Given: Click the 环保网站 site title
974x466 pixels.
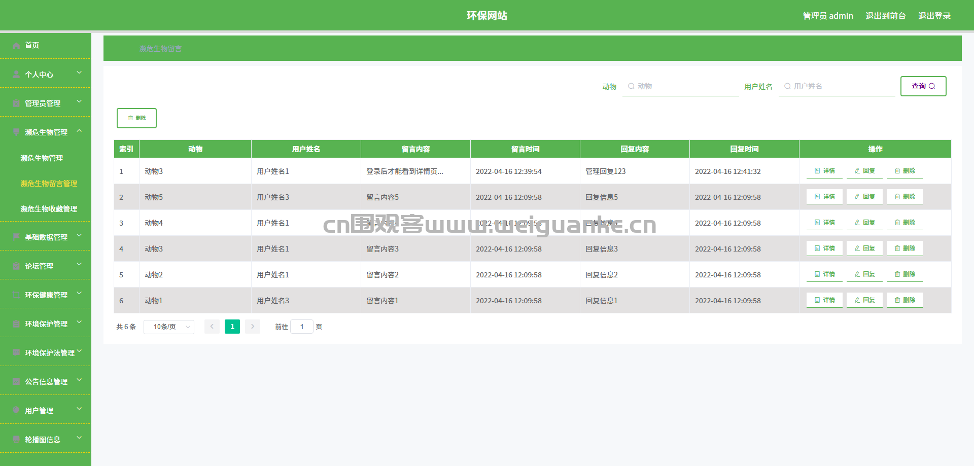Looking at the screenshot, I should click(x=487, y=16).
